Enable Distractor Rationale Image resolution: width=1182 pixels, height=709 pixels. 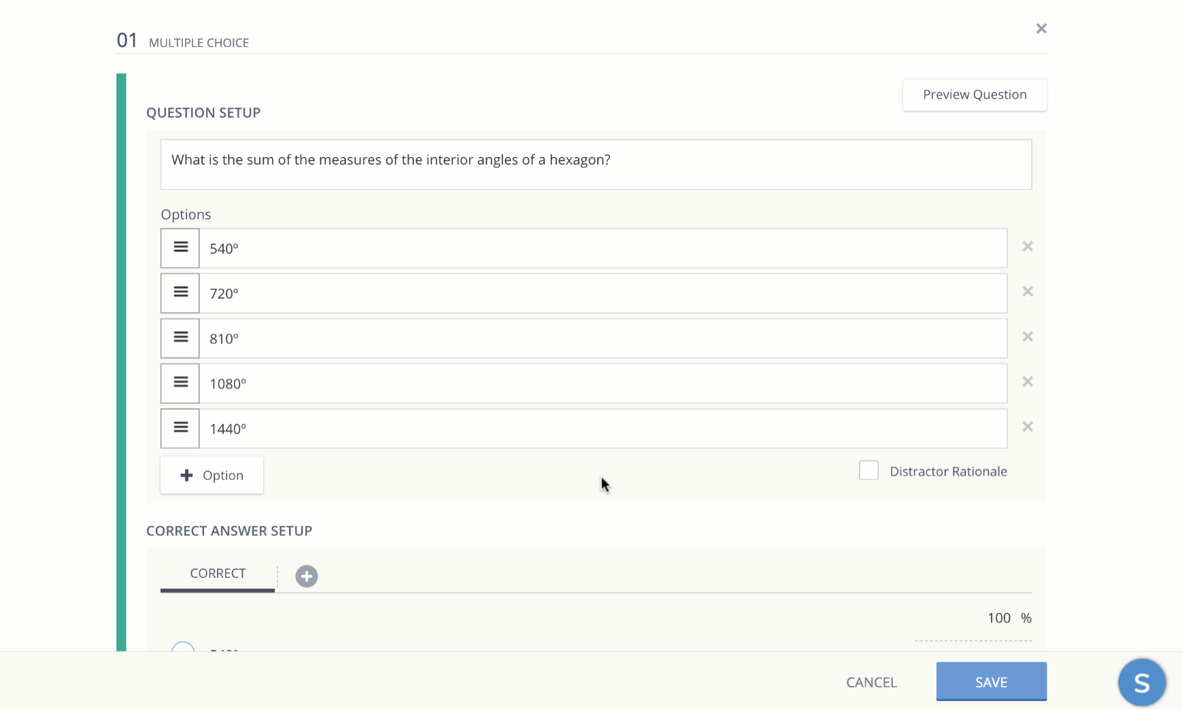point(869,470)
